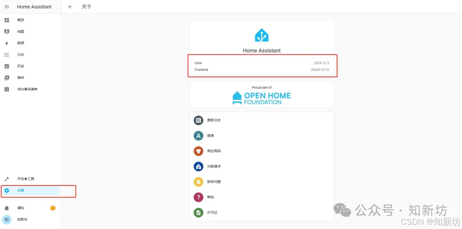Viewport: 462px width, 229px height.
Task: Click the Home Assistant sidebar title
Action: pos(34,7)
